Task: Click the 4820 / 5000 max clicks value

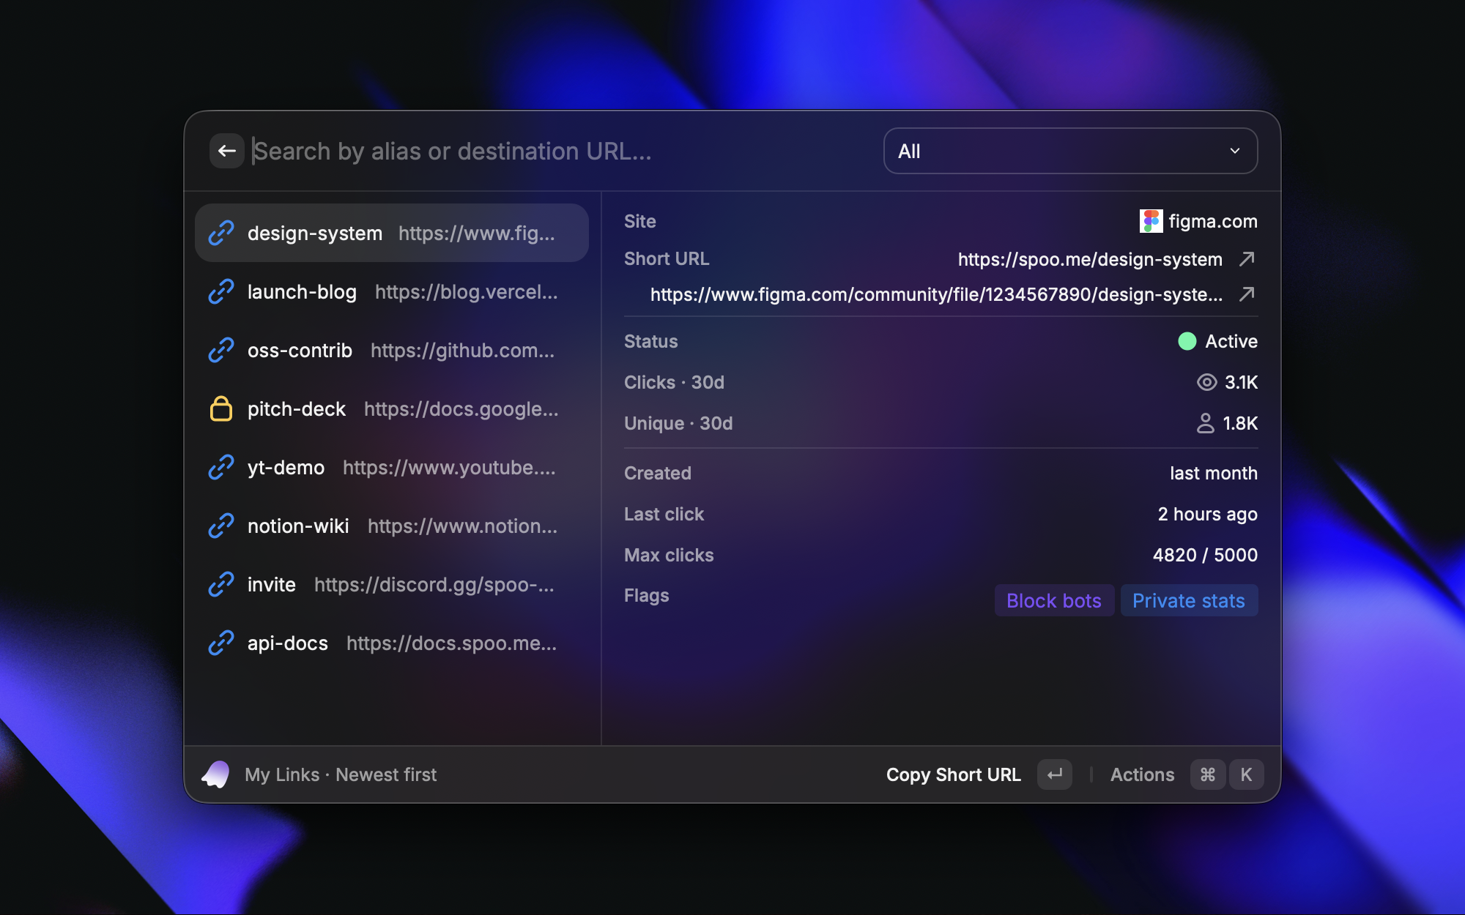Action: 1205,555
